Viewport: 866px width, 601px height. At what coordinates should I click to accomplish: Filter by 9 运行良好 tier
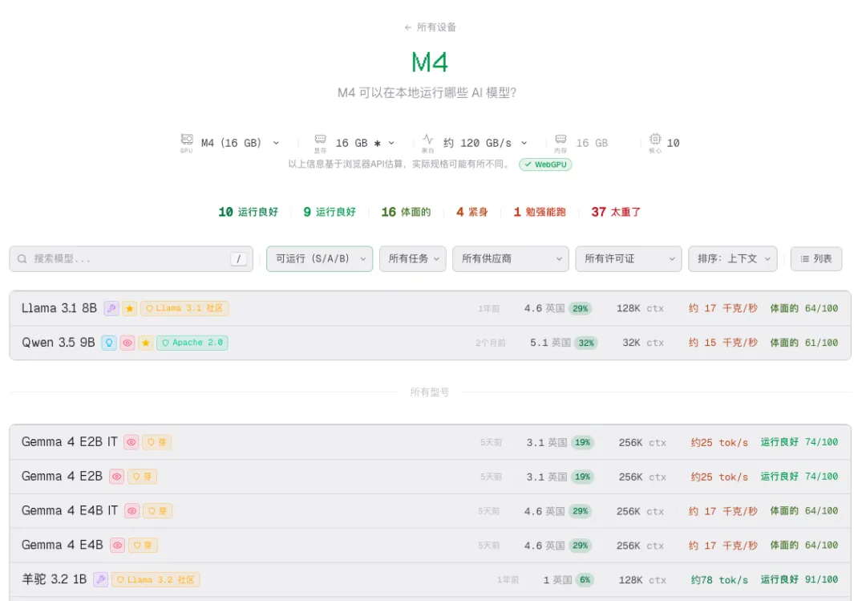330,212
